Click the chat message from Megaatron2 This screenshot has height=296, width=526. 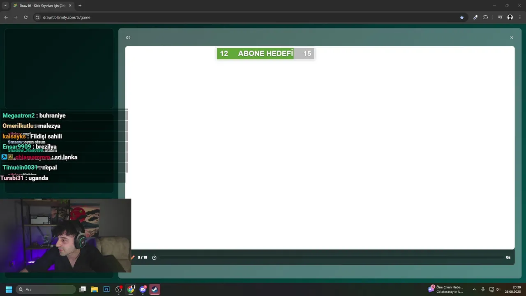(x=34, y=116)
